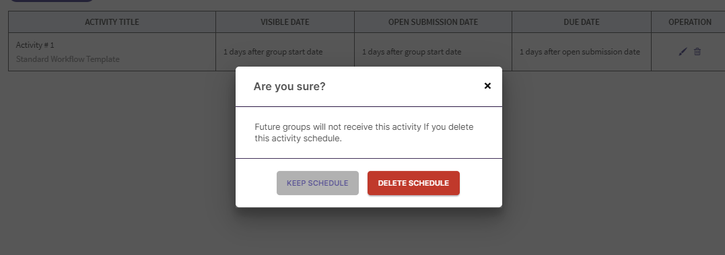Image resolution: width=725 pixels, height=255 pixels.
Task: Click the Due Date column header
Action: coord(582,22)
